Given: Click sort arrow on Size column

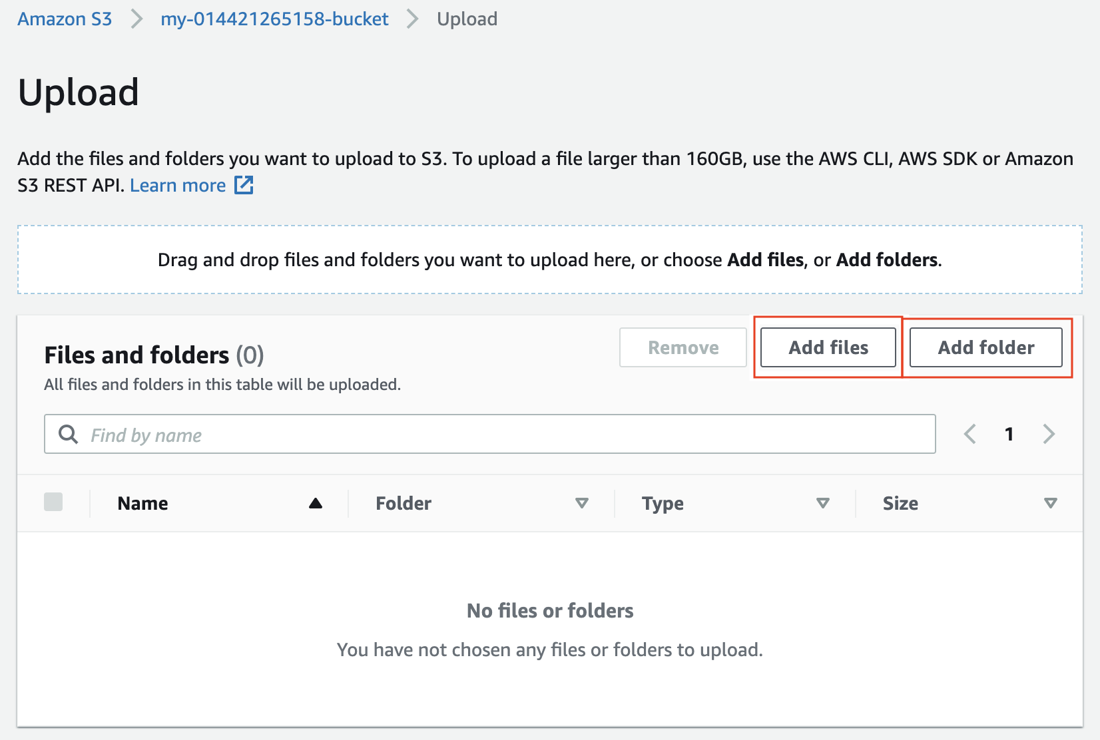Looking at the screenshot, I should tap(1051, 503).
